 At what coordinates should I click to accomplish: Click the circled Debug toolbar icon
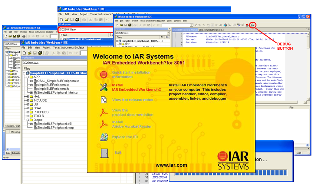pyautogui.click(x=253, y=25)
